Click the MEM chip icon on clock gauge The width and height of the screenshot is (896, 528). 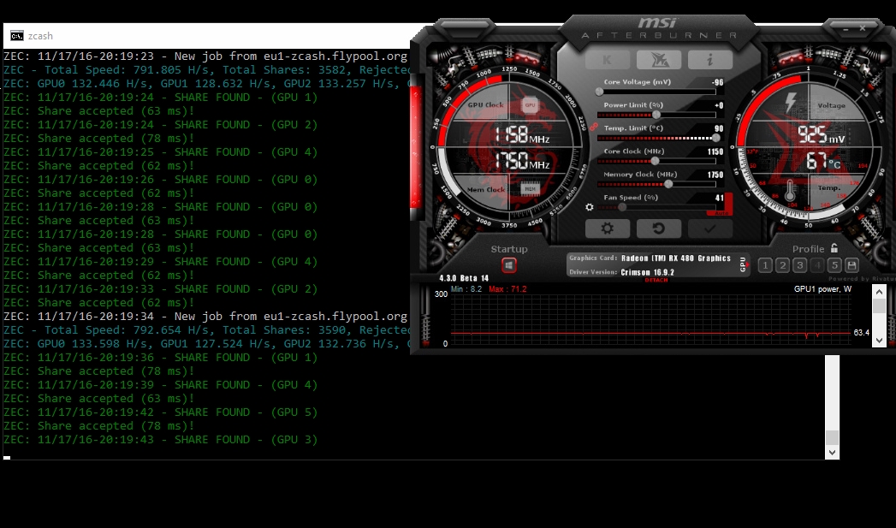point(530,188)
